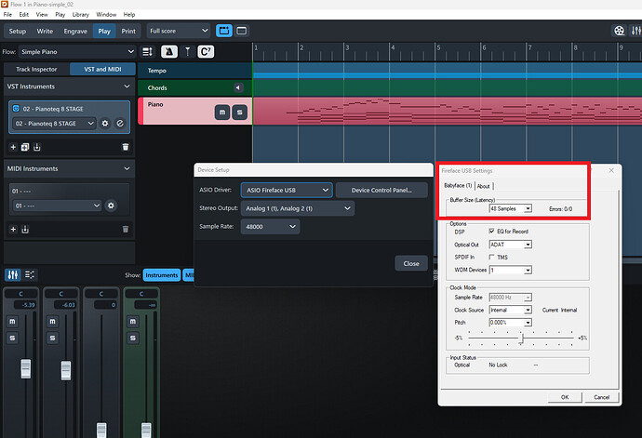Click the Chords track speaker icon
Screen dimensions: 642x438
[238, 87]
